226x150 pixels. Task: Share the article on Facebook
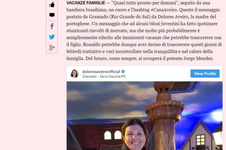click(x=52, y=26)
